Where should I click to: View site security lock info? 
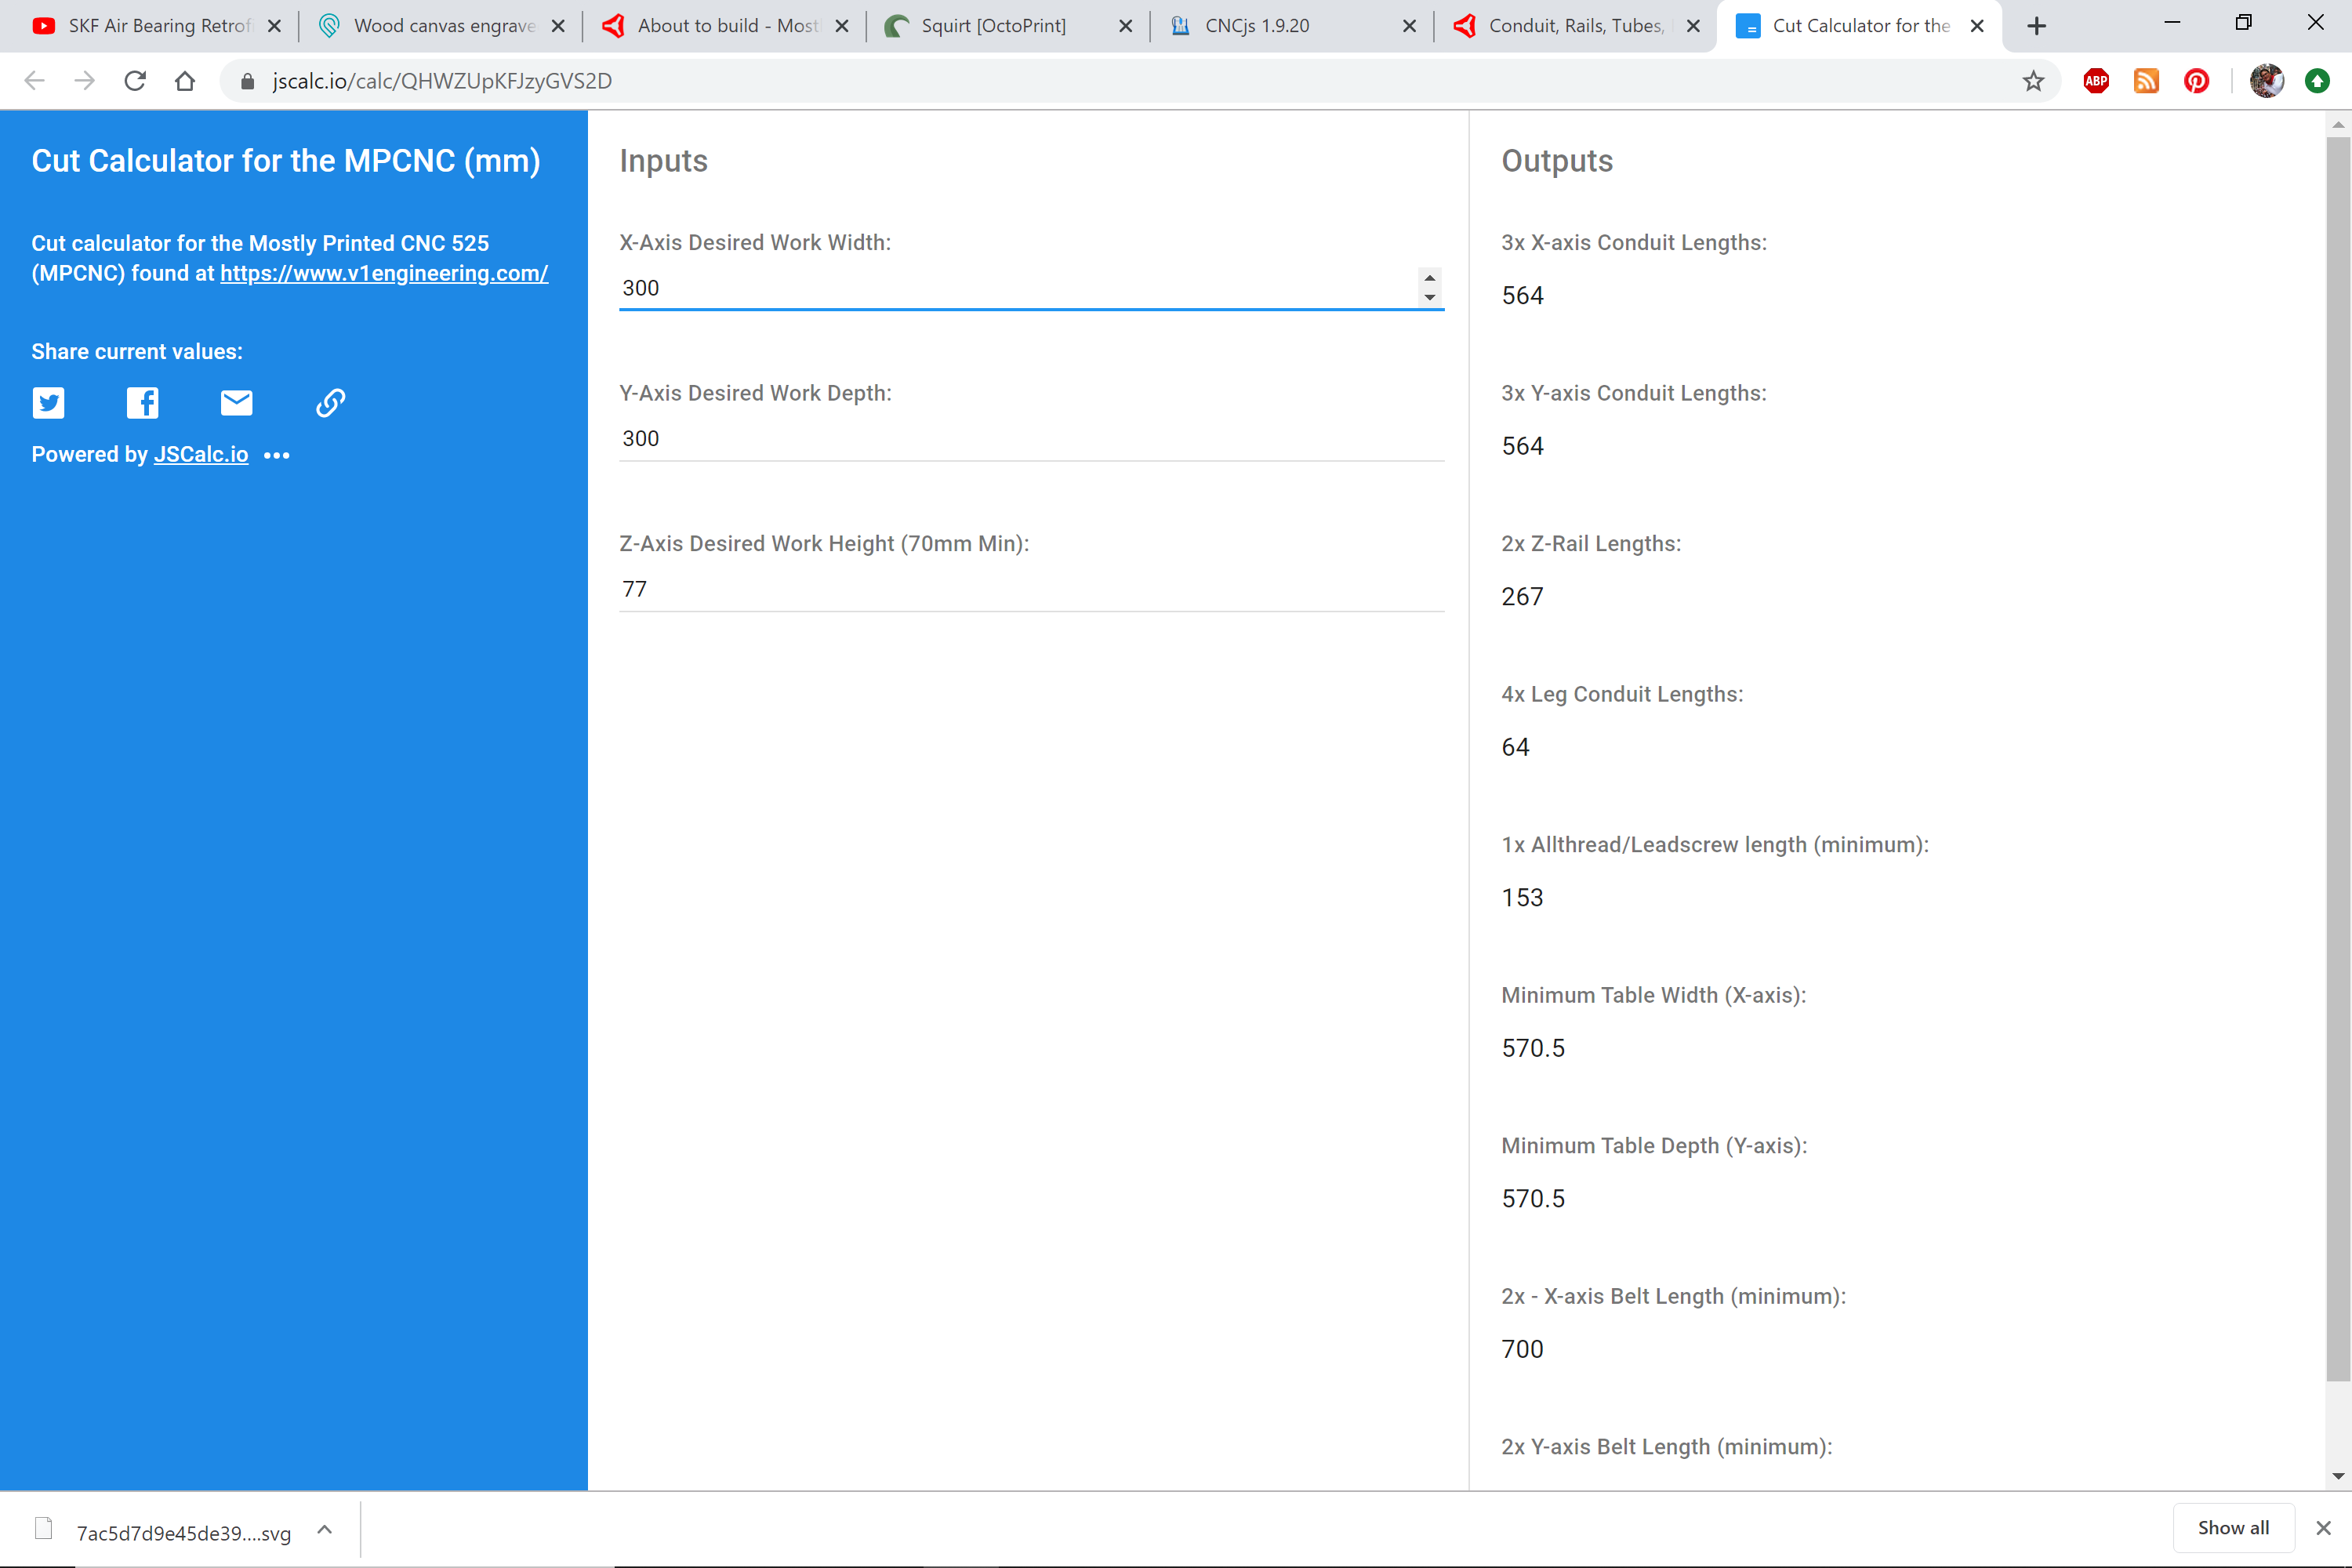[x=247, y=81]
